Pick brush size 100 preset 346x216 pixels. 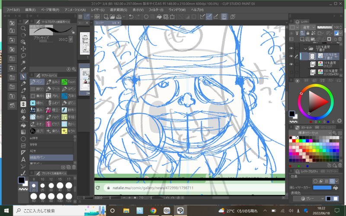click(x=60, y=197)
